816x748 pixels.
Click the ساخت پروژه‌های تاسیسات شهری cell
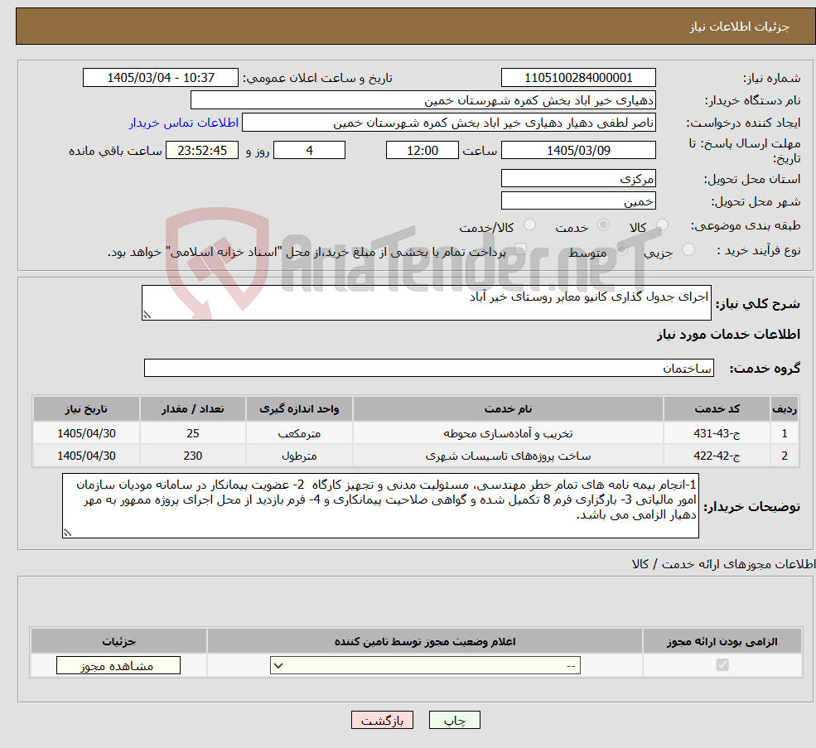(x=508, y=456)
